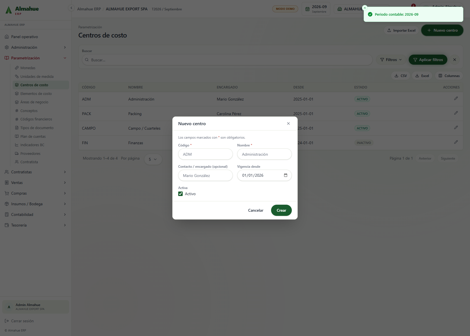Click Cancelar in the dialog
The height and width of the screenshot is (336, 470).
[256, 210]
